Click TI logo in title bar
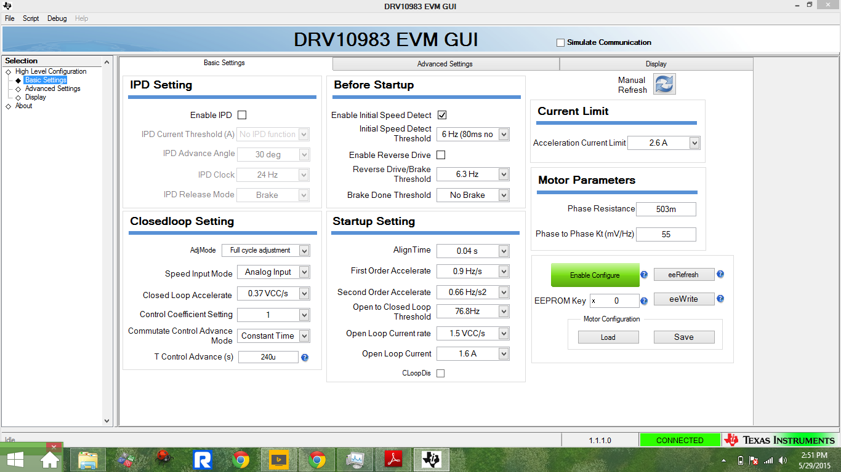The width and height of the screenshot is (841, 472). click(7, 6)
